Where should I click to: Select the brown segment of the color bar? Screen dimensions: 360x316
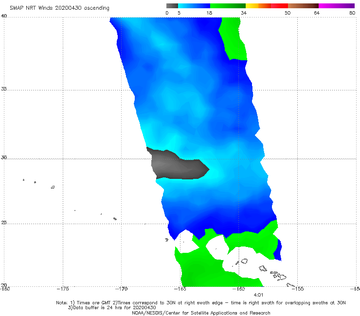pyautogui.click(x=303, y=6)
